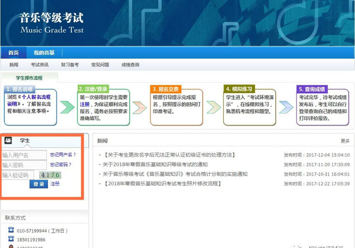Click the date 2017-11-20 17:30:09

328,165
